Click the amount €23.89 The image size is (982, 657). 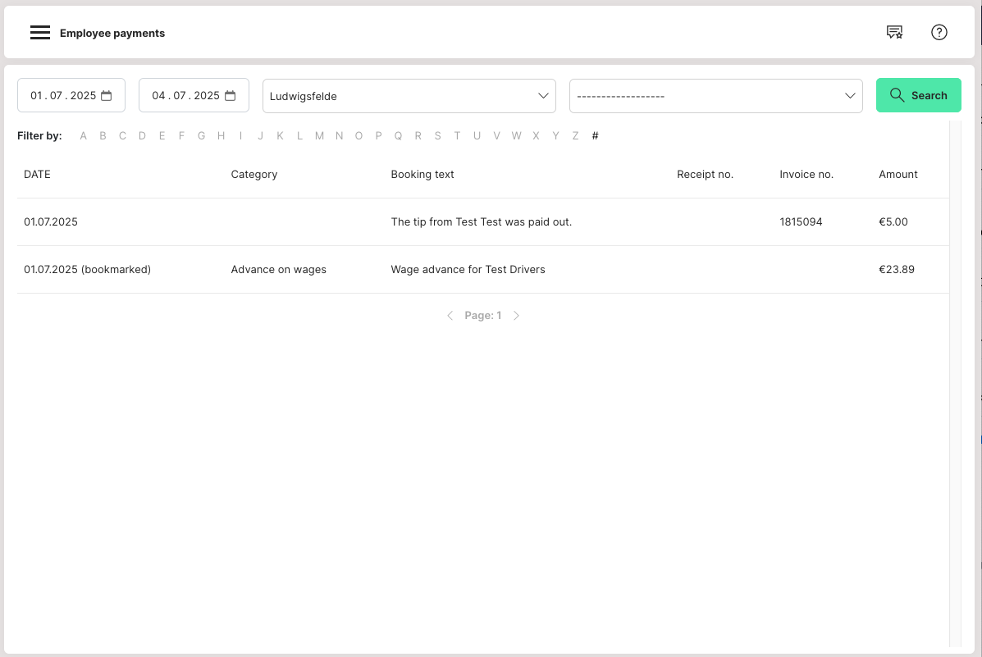(896, 269)
